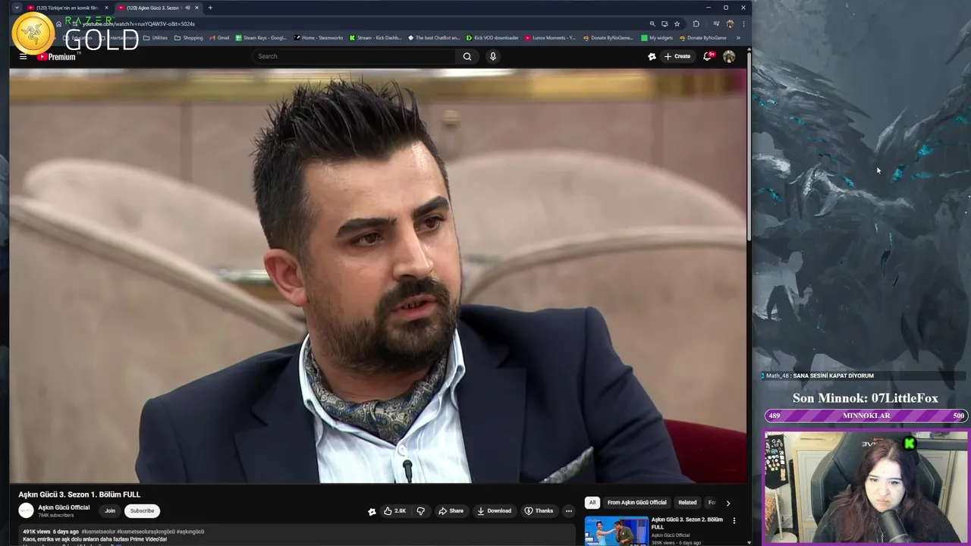This screenshot has width=971, height=546.
Task: Open the Utilities bookmarks folder
Action: click(156, 38)
